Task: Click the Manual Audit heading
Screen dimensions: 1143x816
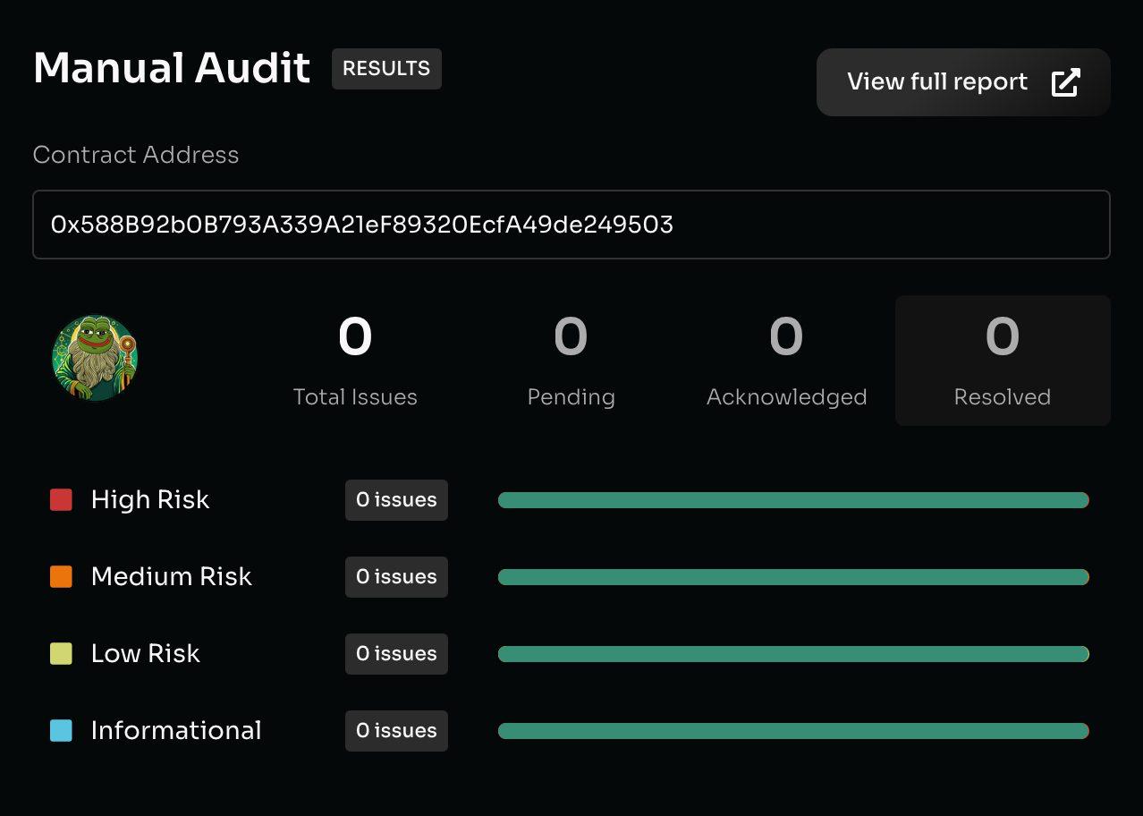Action: [172, 68]
